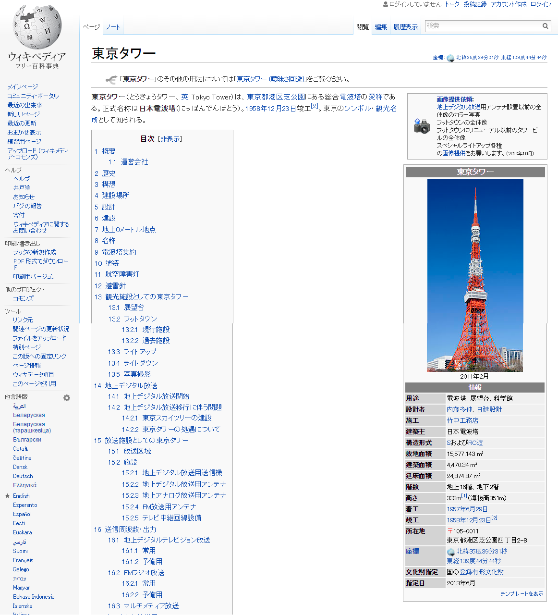Click the user icon beside ログインしていません
The height and width of the screenshot is (616, 558).
[386, 4]
